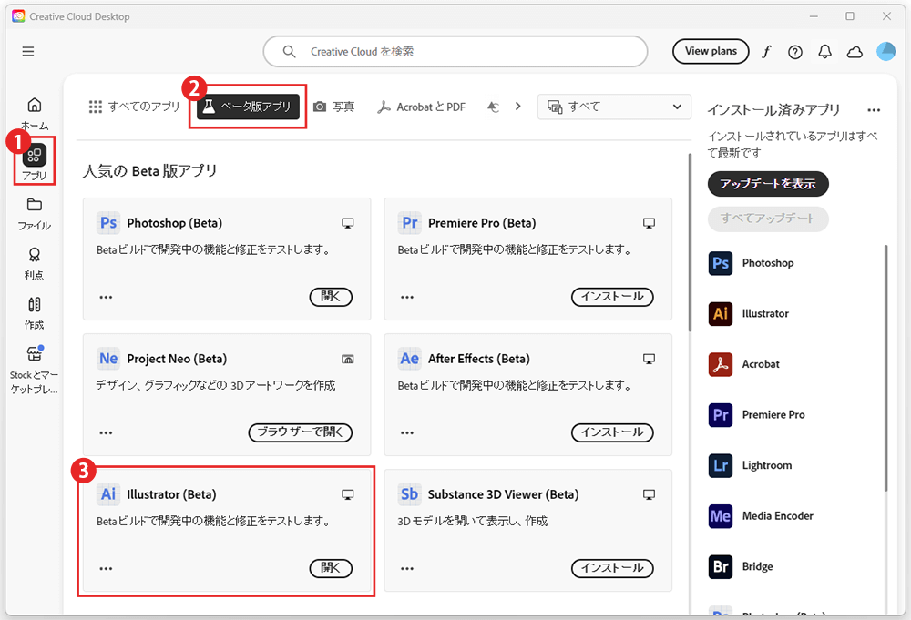Click the fonts 'f' icon
911x620 pixels.
point(766,52)
